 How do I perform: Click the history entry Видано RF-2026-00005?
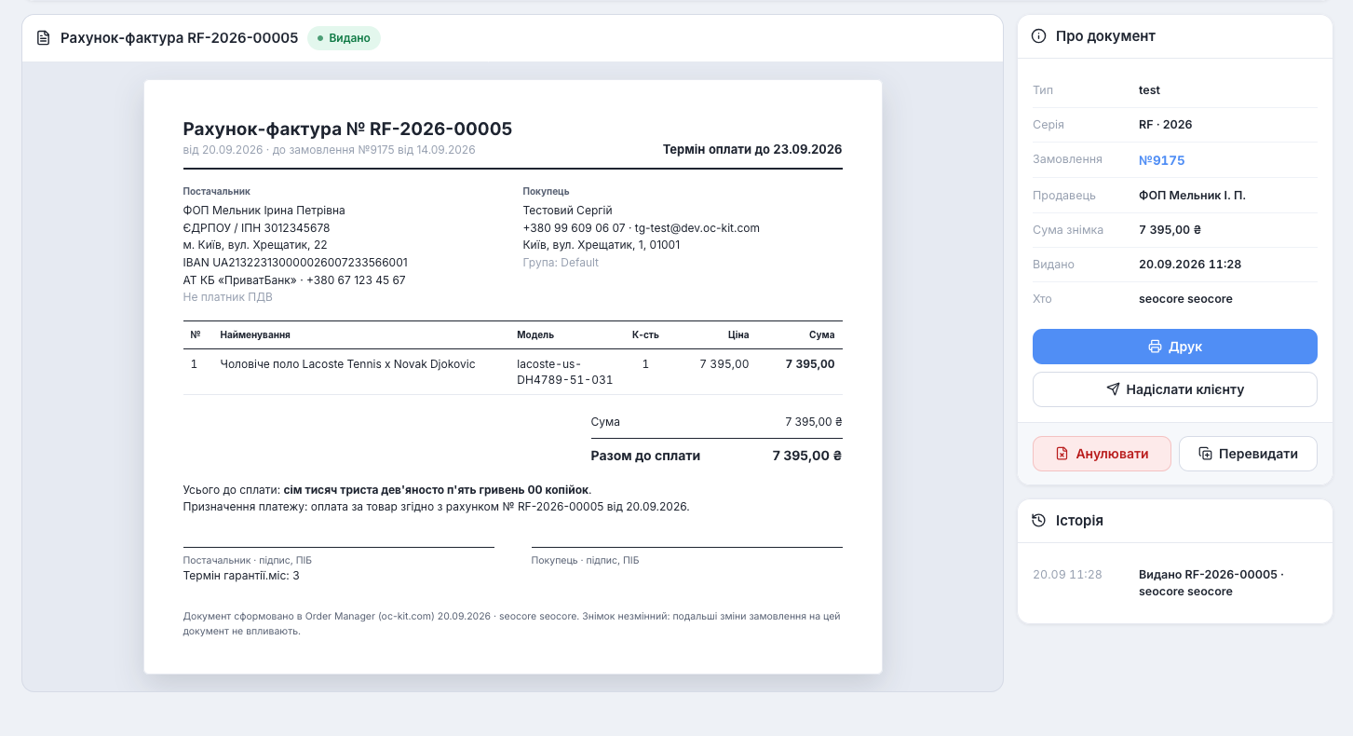(x=1211, y=583)
